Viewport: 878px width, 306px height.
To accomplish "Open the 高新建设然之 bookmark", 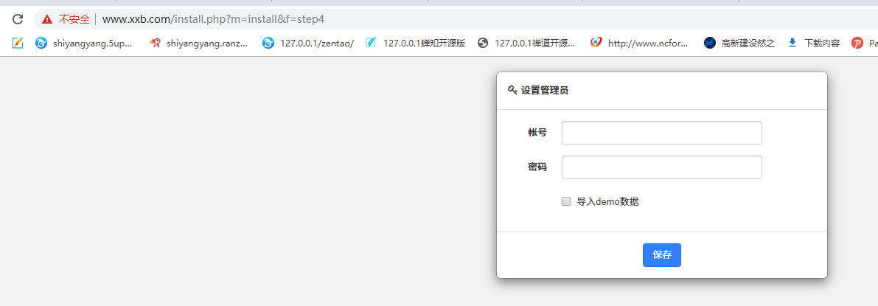I will (739, 43).
